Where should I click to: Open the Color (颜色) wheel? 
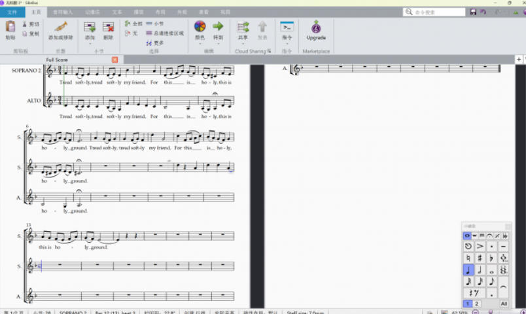click(200, 26)
